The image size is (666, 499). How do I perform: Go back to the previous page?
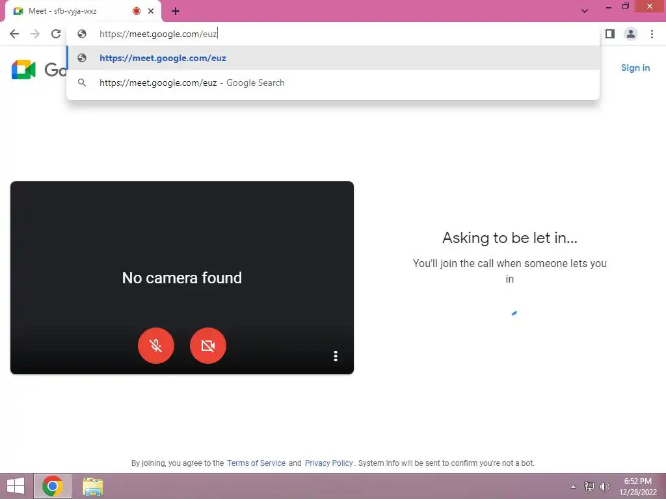tap(14, 34)
